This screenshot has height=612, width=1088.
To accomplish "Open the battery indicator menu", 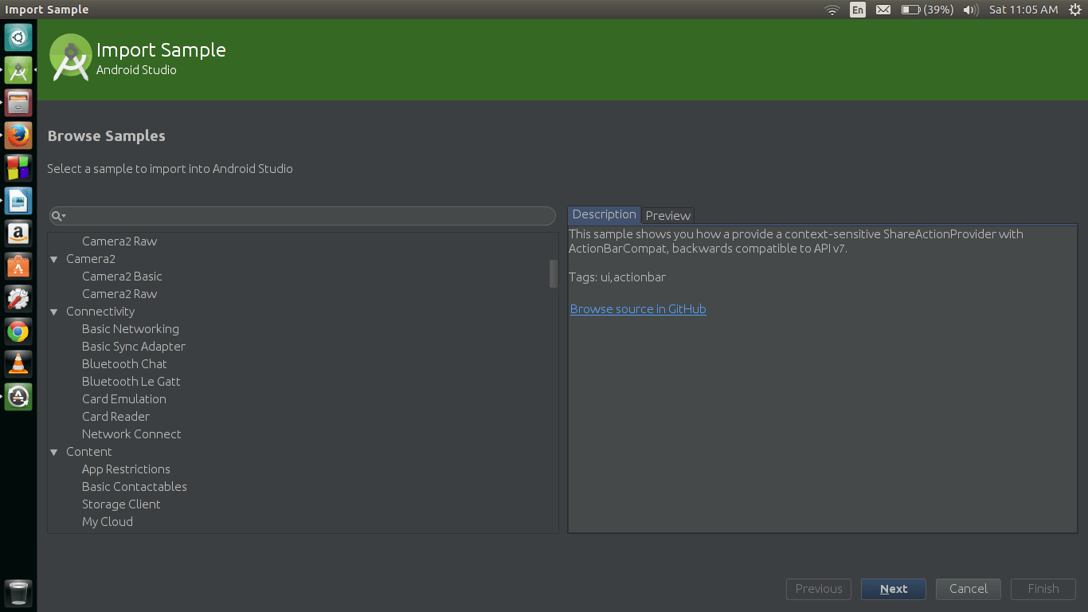I will pyautogui.click(x=927, y=10).
